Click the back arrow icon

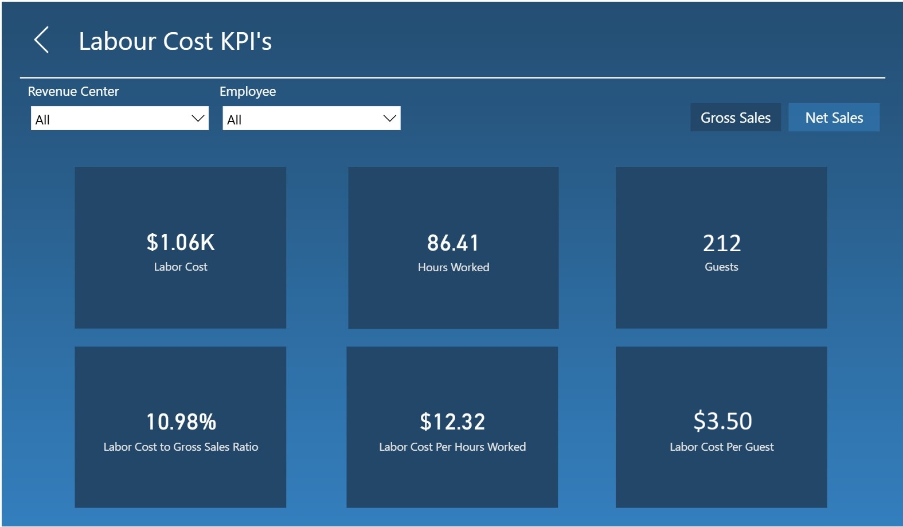[x=41, y=40]
